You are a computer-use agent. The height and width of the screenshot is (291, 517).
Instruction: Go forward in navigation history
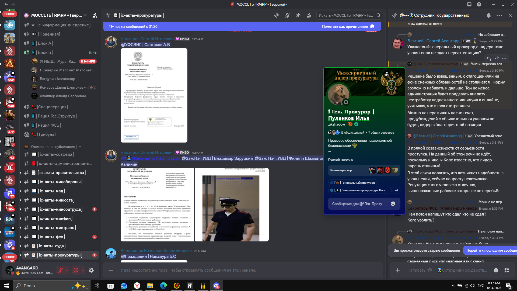tap(13, 4)
